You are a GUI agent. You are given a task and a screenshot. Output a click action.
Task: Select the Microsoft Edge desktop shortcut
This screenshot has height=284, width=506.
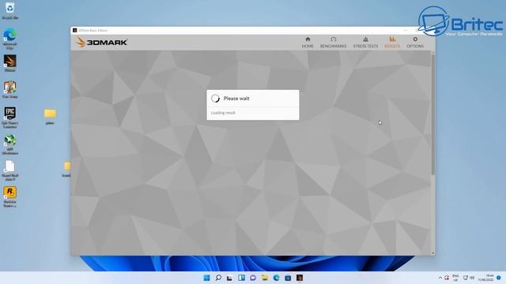pyautogui.click(x=10, y=39)
